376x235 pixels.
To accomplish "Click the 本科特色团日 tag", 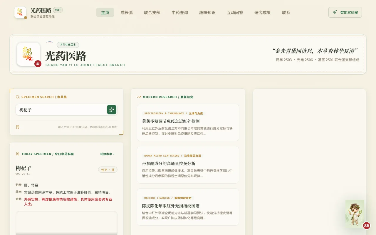I will tap(68, 45).
